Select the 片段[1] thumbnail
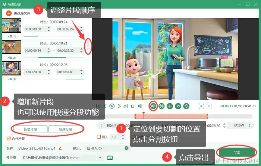Screen dimensions: 261x166 [x=12, y=26]
